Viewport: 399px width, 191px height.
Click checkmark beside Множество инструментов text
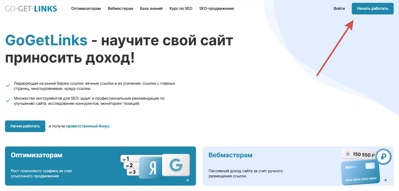(8, 100)
